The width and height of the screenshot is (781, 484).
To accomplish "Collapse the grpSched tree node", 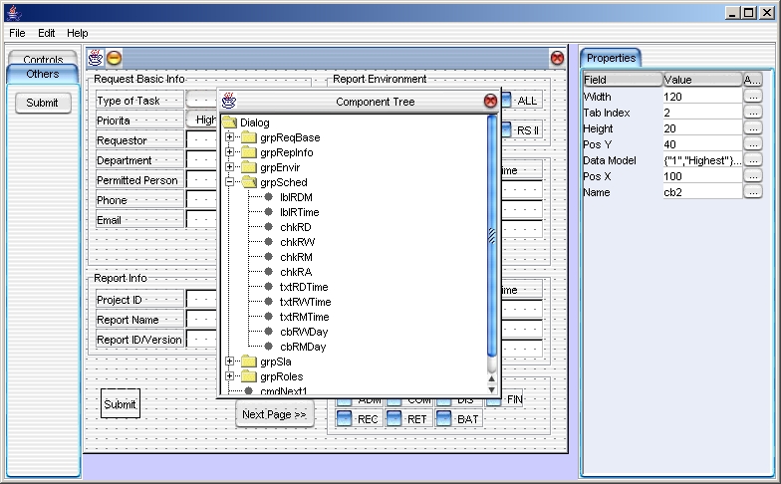I will [x=229, y=182].
